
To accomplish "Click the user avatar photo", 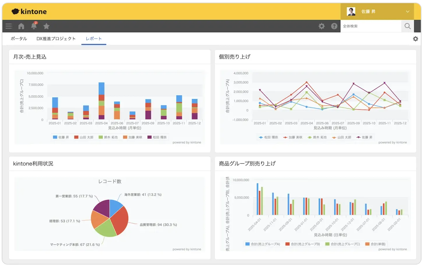I will (351, 12).
